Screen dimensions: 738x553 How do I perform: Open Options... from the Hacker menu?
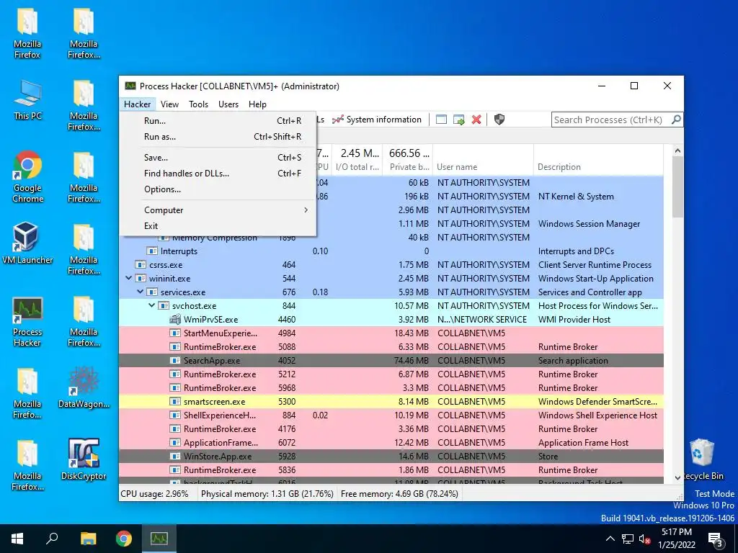(218, 189)
